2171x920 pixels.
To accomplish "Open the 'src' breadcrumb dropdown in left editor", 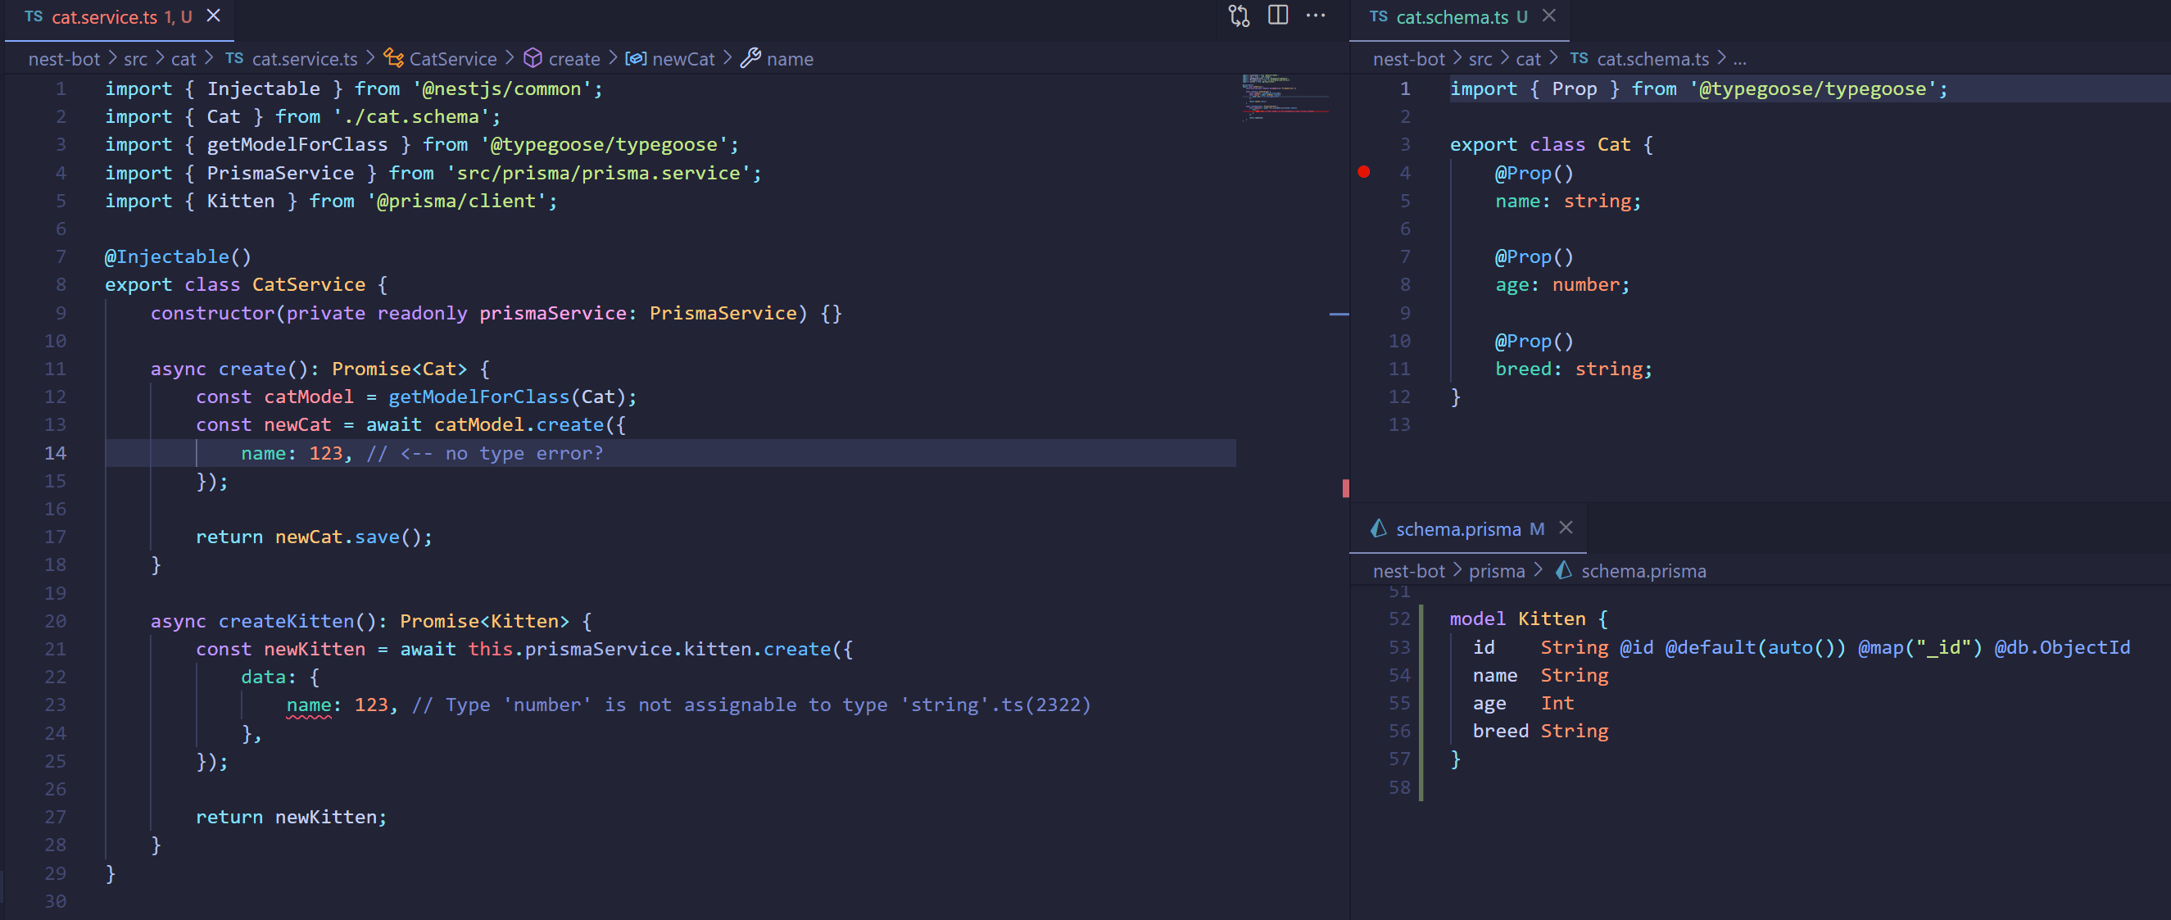I will click(135, 58).
